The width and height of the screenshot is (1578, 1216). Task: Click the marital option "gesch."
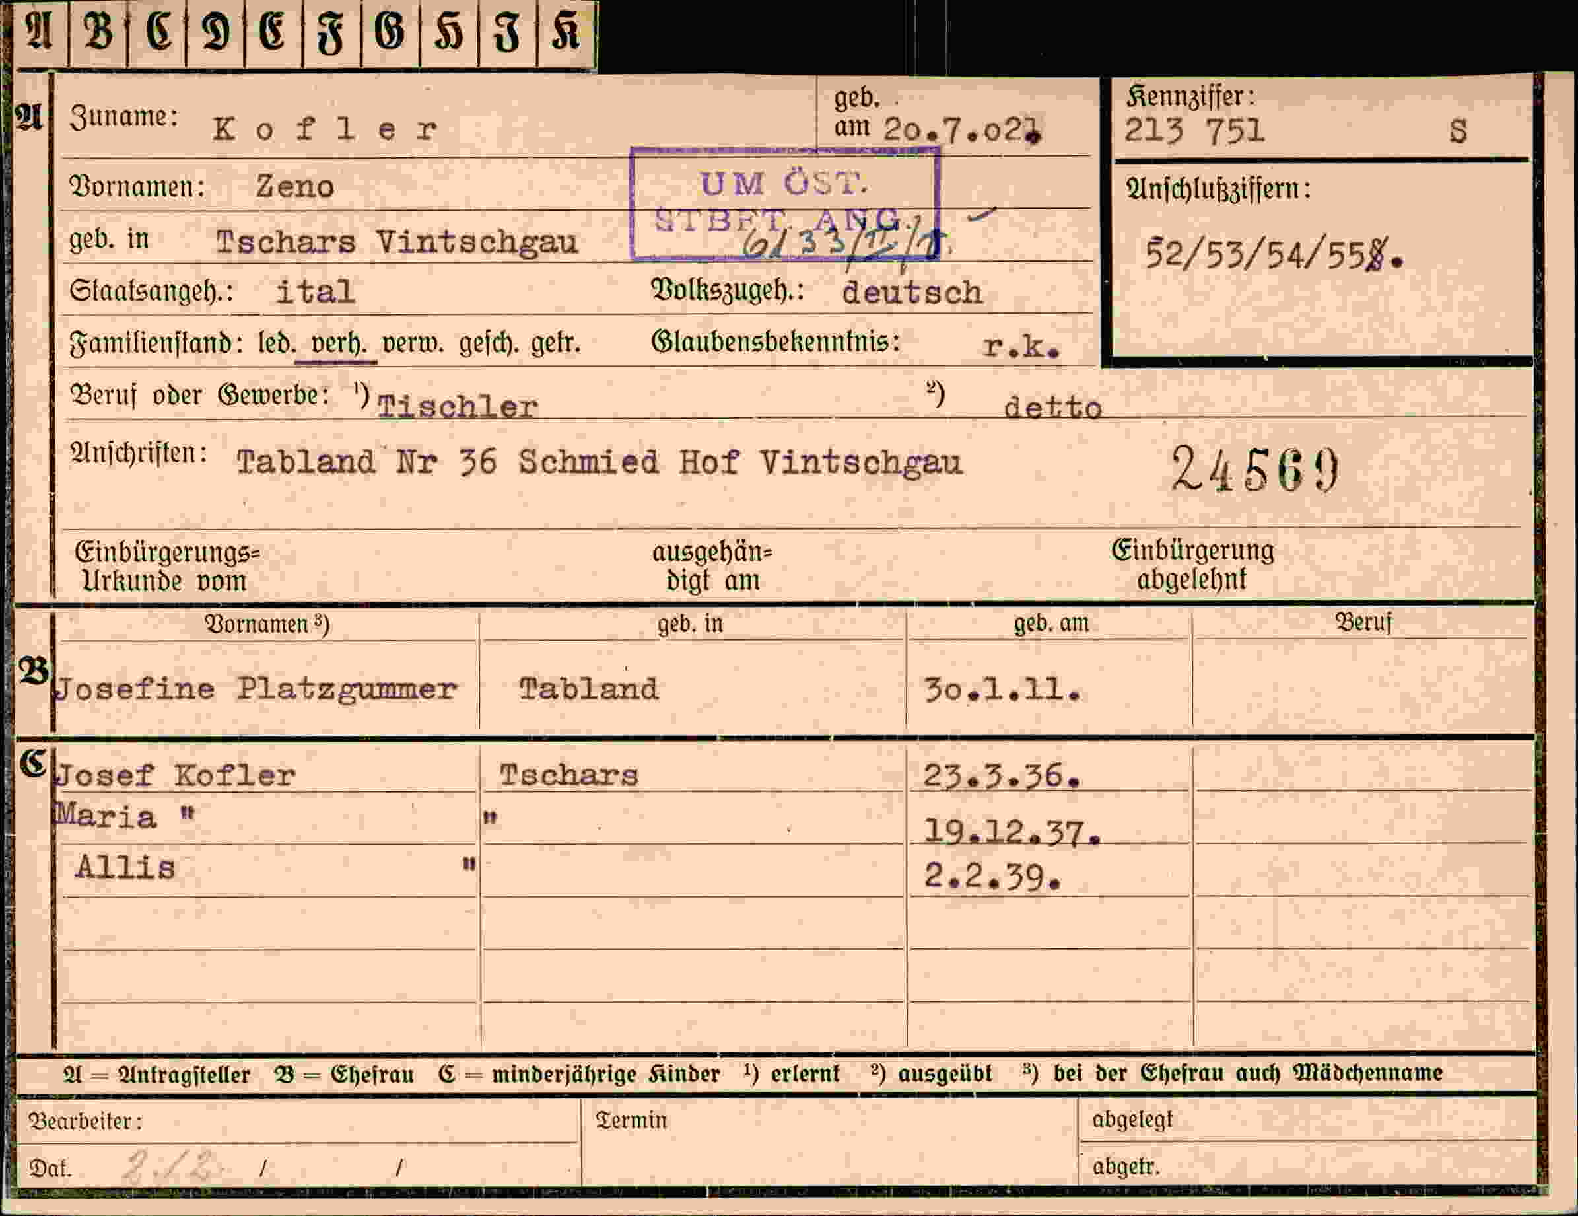click(489, 344)
